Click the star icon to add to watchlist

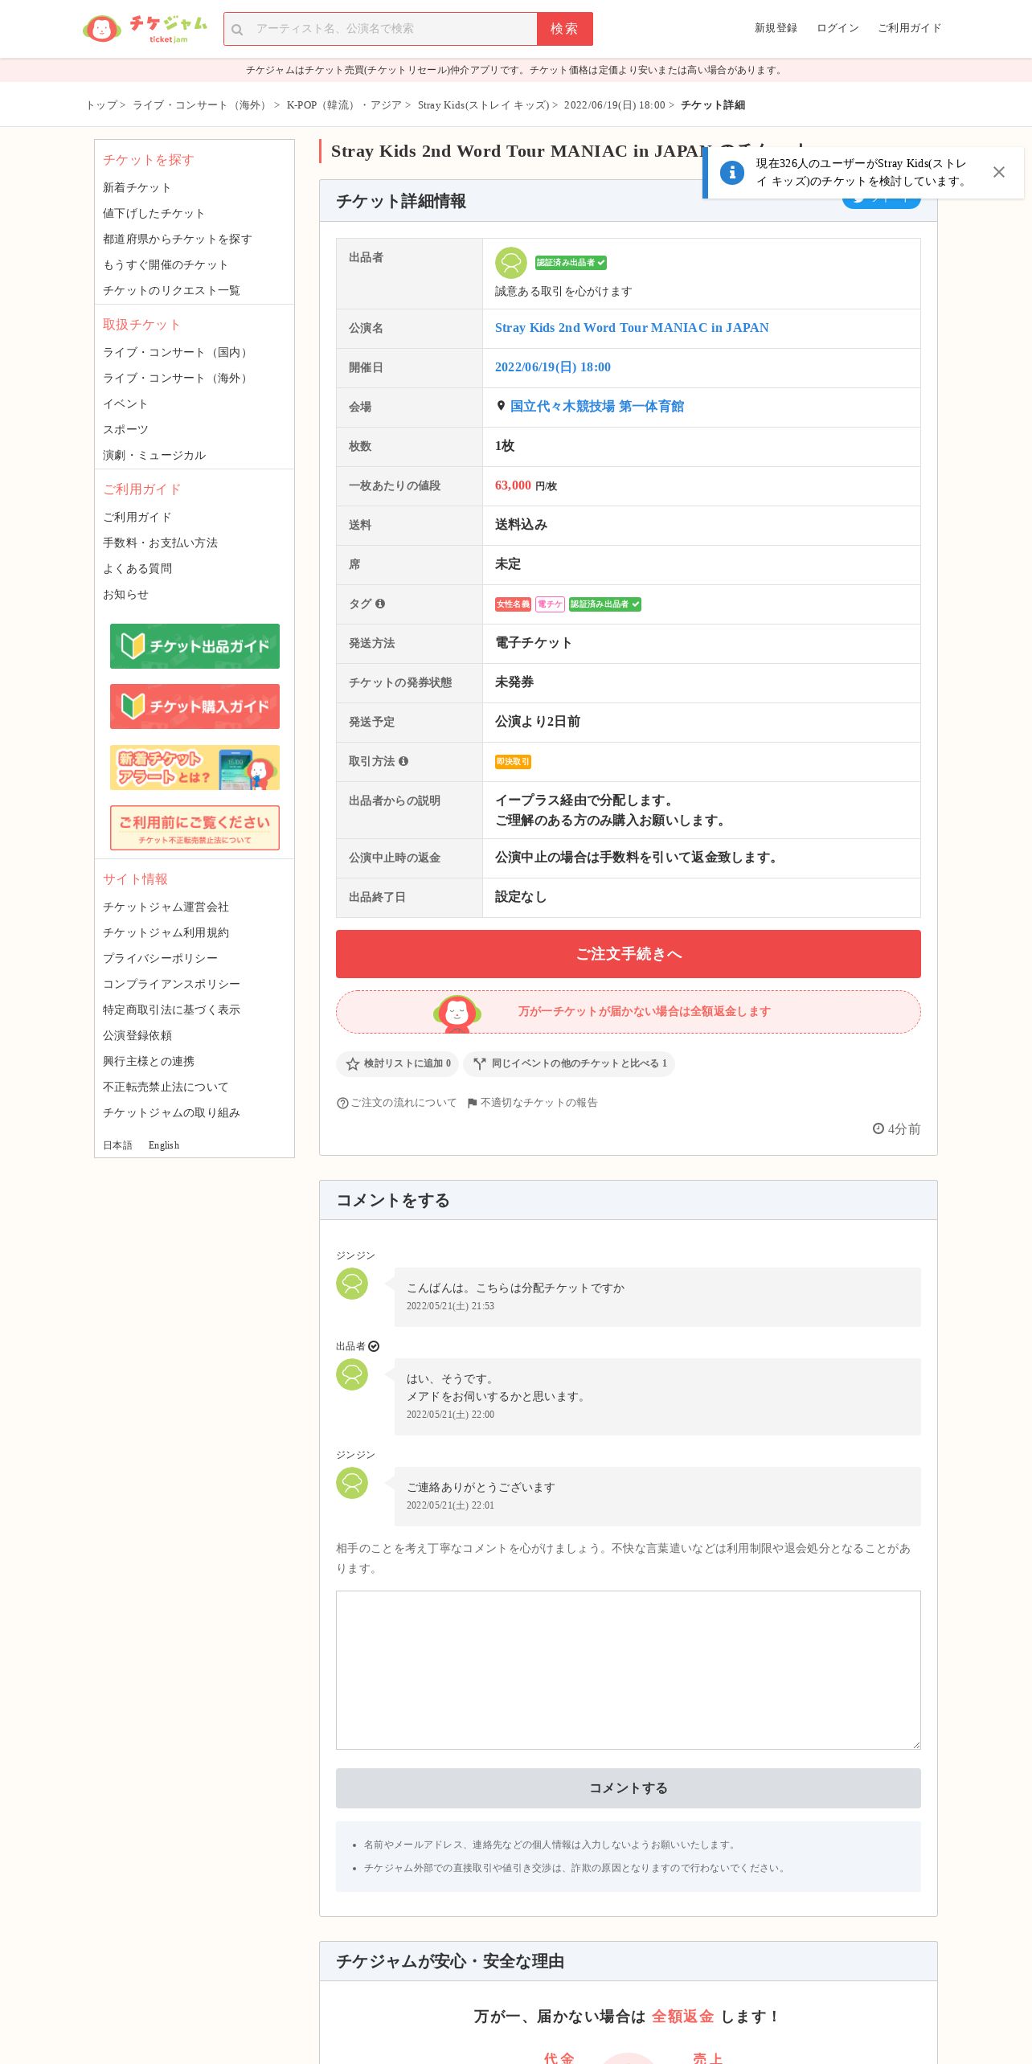352,1064
